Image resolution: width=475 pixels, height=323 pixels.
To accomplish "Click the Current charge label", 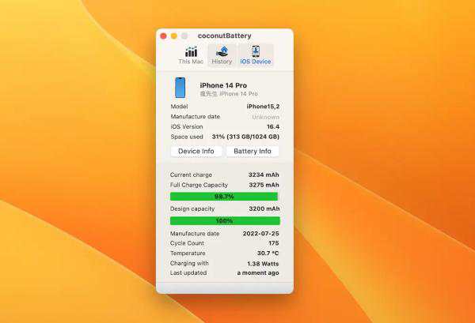I will (191, 175).
